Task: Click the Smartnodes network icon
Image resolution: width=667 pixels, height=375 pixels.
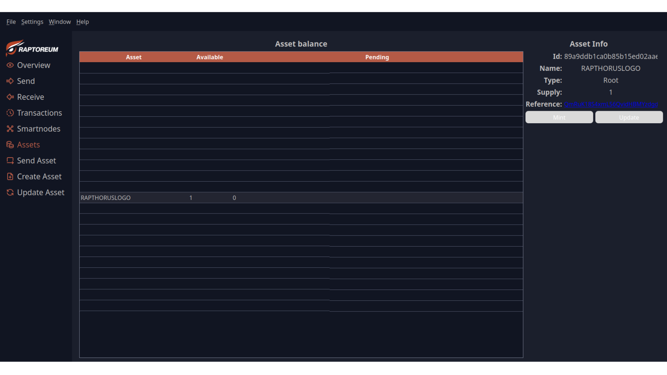Action: point(10,129)
